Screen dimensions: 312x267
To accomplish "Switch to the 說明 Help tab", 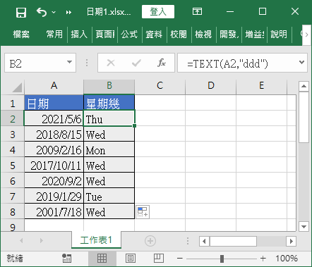I will [x=279, y=35].
